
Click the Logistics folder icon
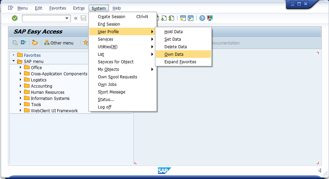27,80
